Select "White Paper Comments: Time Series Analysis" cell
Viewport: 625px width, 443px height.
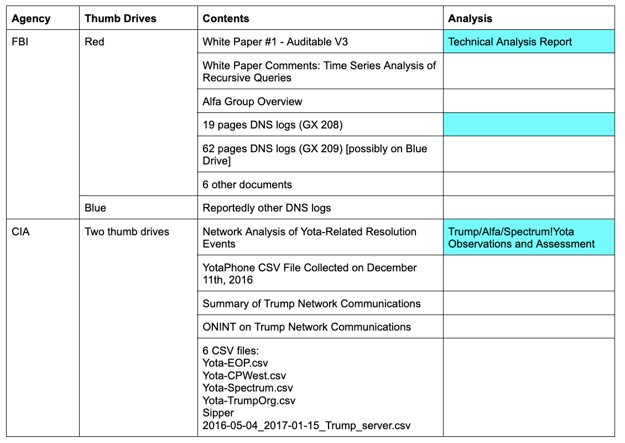pos(320,71)
